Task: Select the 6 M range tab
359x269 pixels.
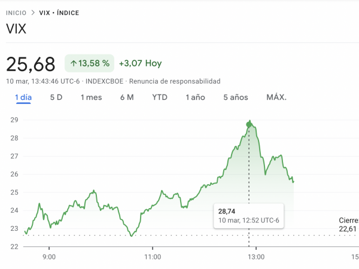Action: point(127,97)
